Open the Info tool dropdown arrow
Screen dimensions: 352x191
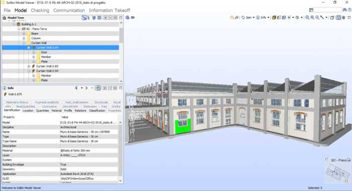tap(268, 18)
